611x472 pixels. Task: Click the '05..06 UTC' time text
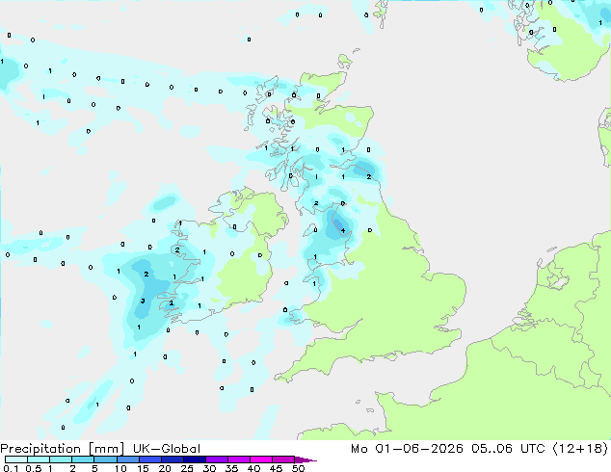pyautogui.click(x=508, y=449)
